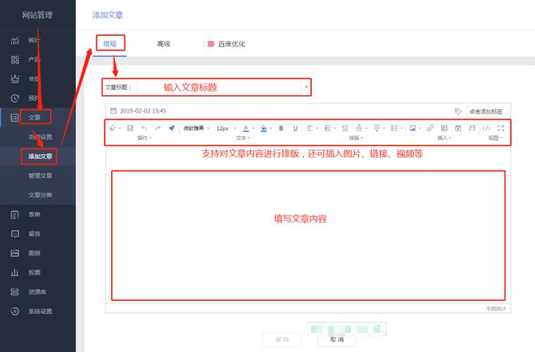
Task: Click the 保存 save button
Action: pos(282,340)
